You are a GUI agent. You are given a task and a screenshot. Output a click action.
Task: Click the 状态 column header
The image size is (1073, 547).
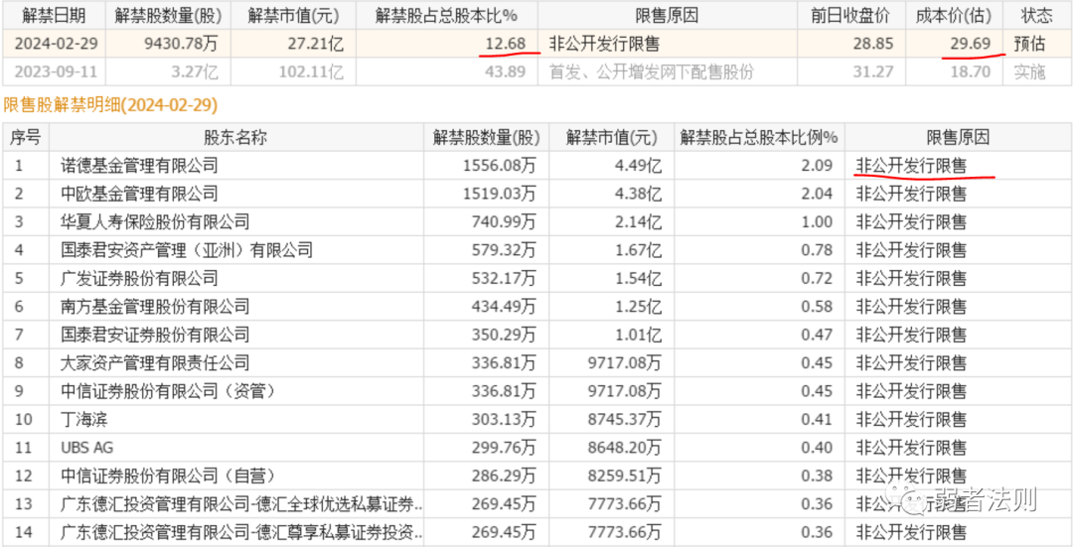pos(1036,15)
